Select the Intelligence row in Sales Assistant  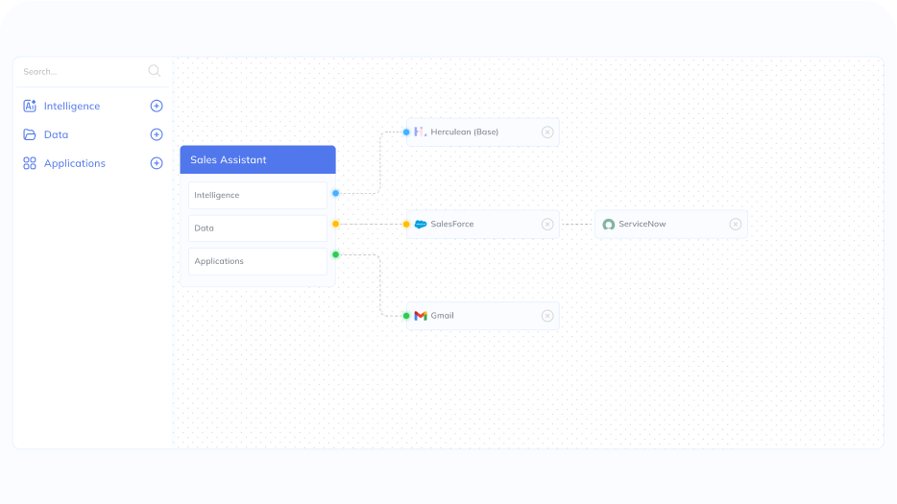[257, 195]
